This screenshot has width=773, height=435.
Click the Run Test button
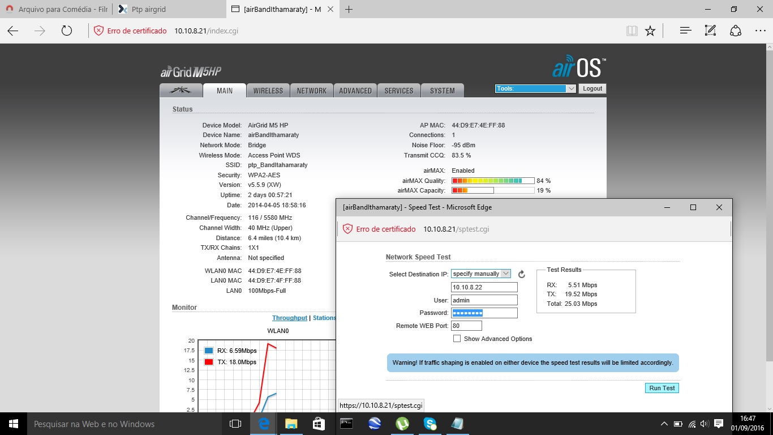click(662, 388)
